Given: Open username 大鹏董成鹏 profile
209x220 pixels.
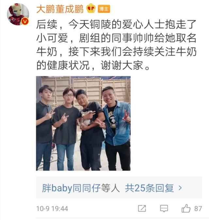Looking at the screenshot, I should click(x=60, y=9).
